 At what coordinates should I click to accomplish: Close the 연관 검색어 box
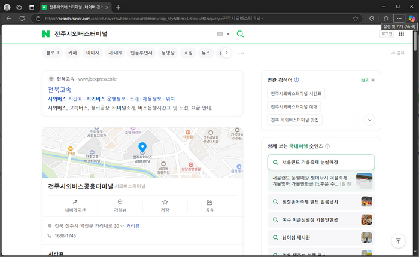click(x=373, y=80)
